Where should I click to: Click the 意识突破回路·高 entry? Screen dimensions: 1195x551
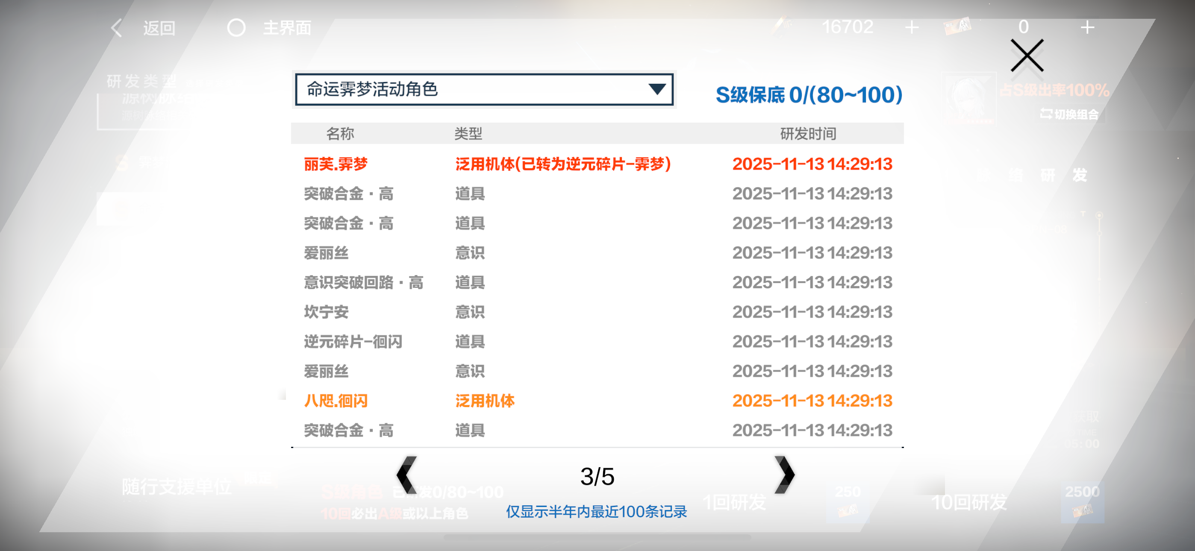(x=363, y=282)
